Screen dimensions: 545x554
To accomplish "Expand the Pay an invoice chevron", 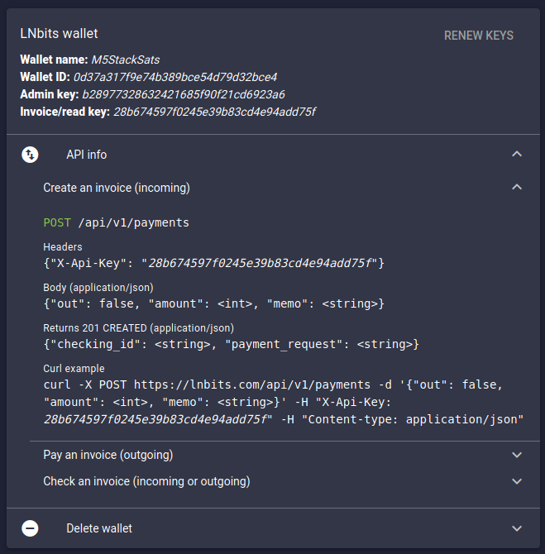I will 517,455.
